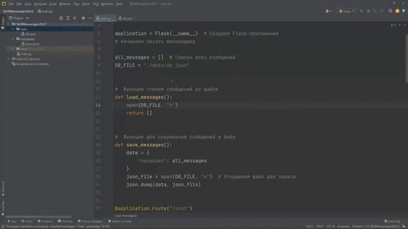The image size is (408, 229).
Task: Open the user account icon menu
Action: (328, 11)
